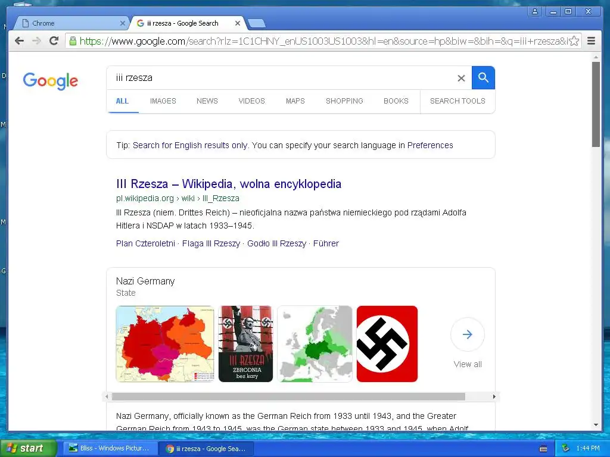Screen dimensions: 610x457
Task: Click the page vertical scrollbar thumb
Action: 596,104
